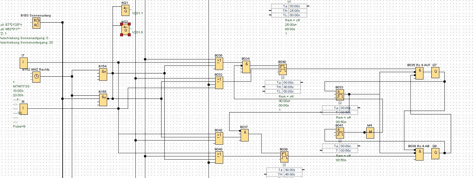Click Rem = off text under B041

click(343, 155)
